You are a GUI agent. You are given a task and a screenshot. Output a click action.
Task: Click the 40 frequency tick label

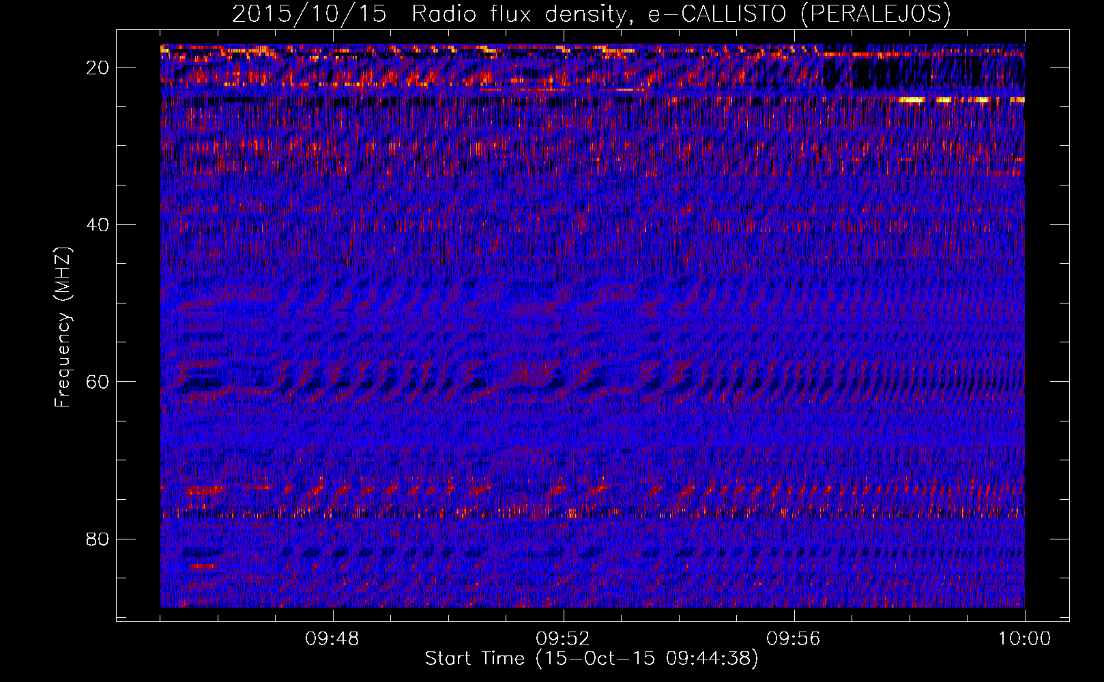click(98, 224)
